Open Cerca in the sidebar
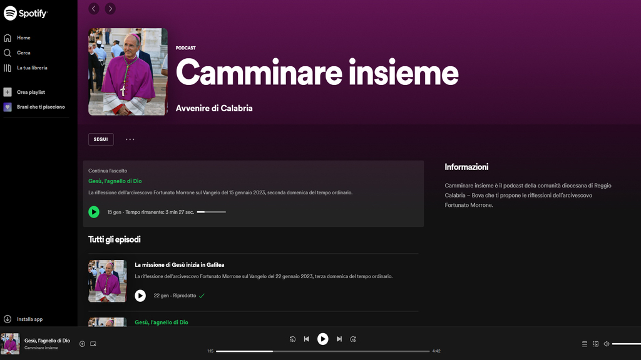 click(23, 52)
